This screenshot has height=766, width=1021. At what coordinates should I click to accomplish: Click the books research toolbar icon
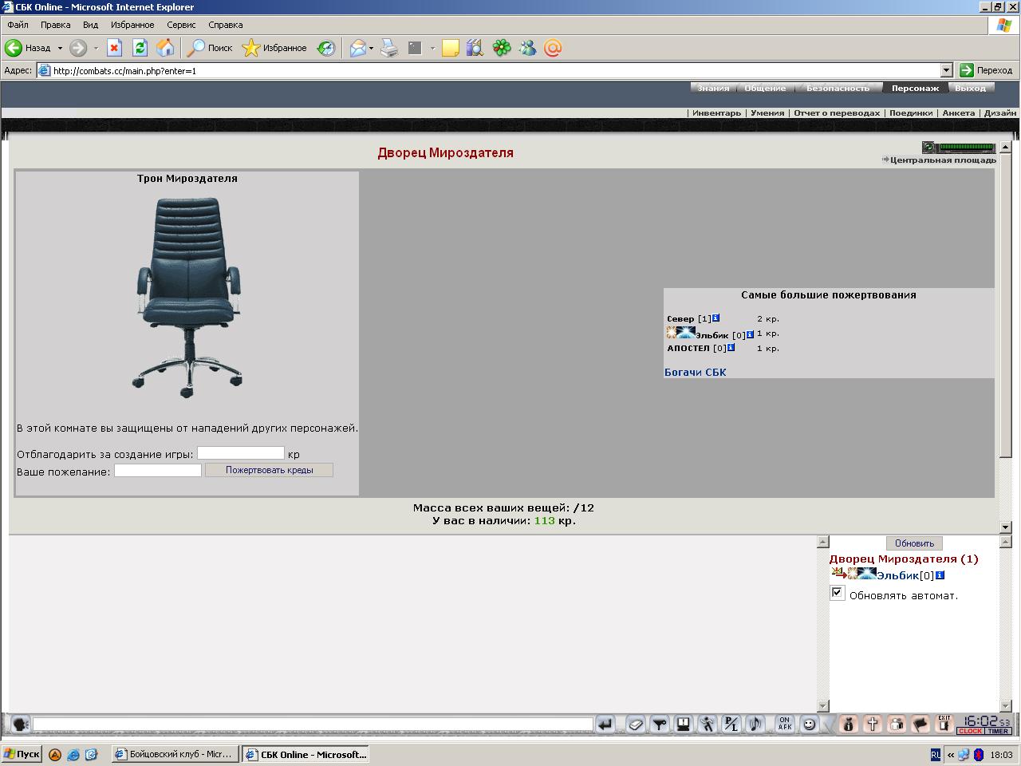[x=475, y=48]
